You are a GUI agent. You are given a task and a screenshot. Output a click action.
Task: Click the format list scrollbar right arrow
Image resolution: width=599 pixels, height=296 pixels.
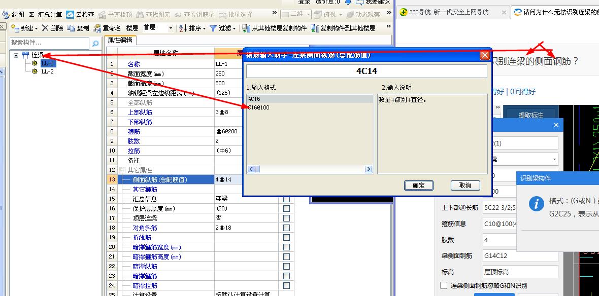[369, 169]
